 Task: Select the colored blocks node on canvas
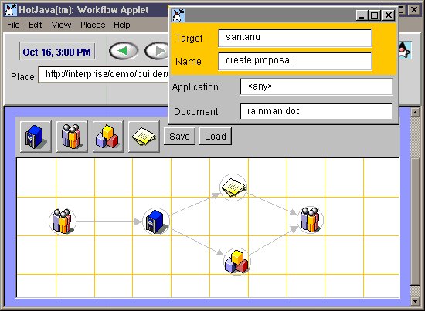[x=237, y=261]
